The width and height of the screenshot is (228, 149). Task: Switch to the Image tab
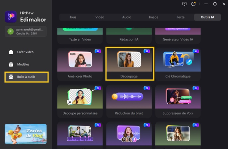pyautogui.click(x=154, y=17)
